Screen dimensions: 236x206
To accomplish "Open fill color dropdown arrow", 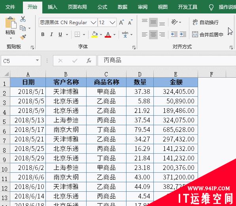I will 101,34.
